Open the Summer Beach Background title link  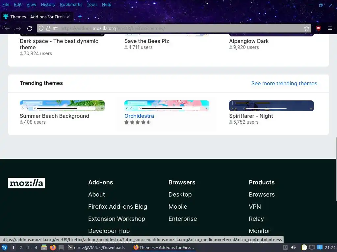(54, 116)
